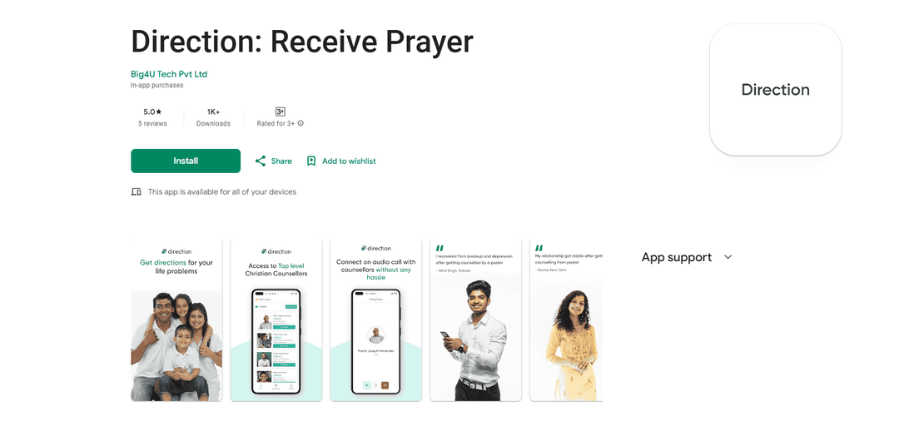The height and width of the screenshot is (426, 899).
Task: Click the Share arrow icon
Action: (x=261, y=161)
